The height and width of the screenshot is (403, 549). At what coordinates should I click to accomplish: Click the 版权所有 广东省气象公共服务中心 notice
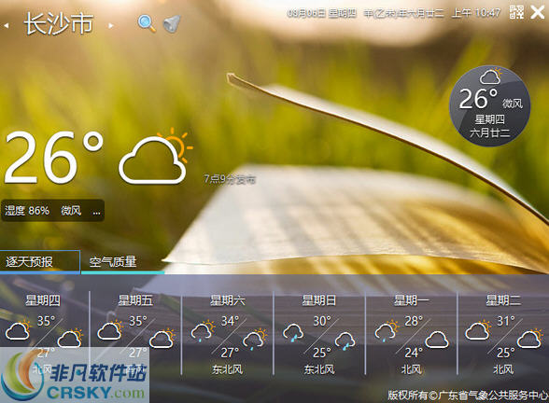tap(468, 396)
